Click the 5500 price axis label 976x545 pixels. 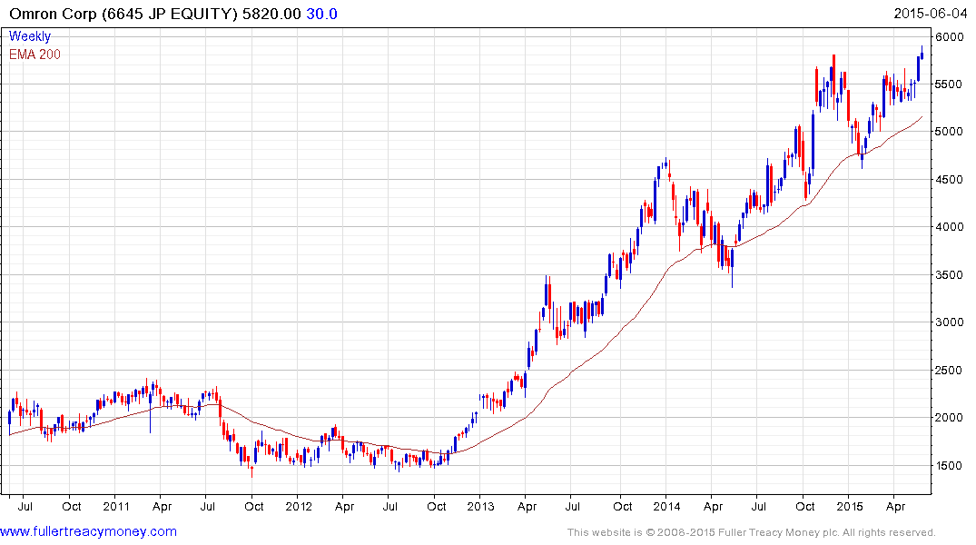[950, 84]
